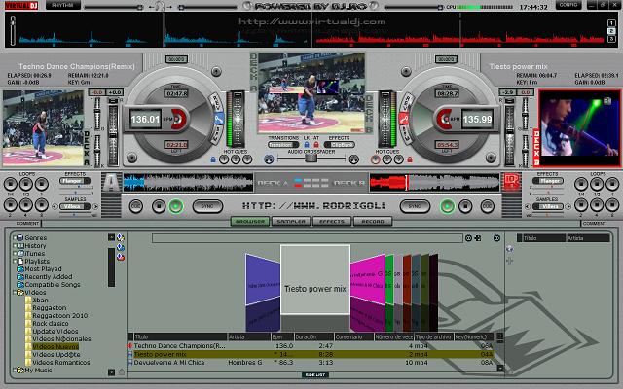
Task: Trigger deck B first hot cue
Action: pyautogui.click(x=376, y=159)
